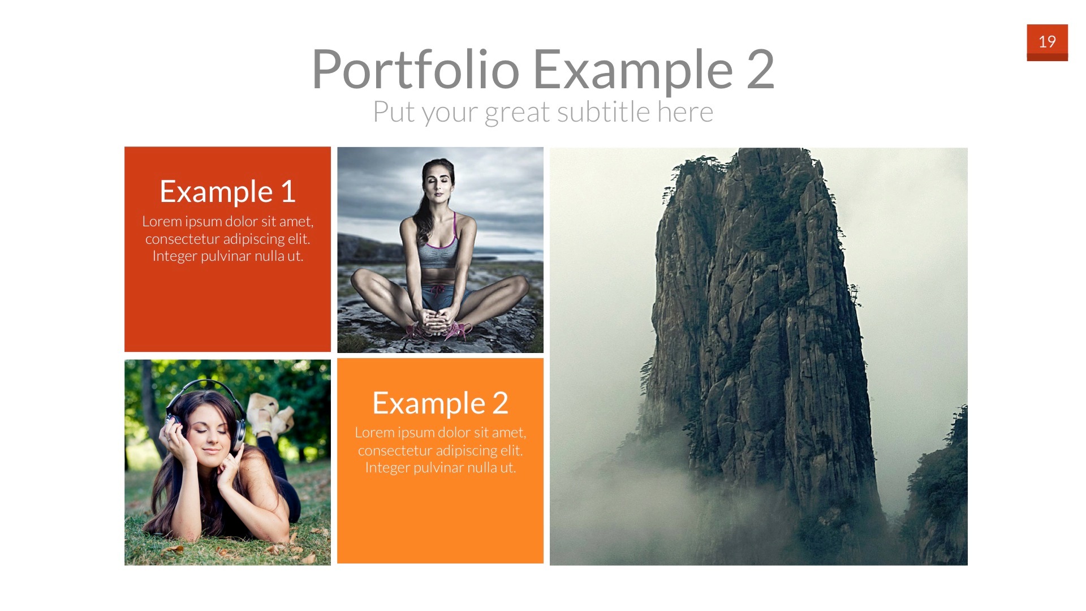Select the misty mountain rock photo
The width and height of the screenshot is (1086, 611).
click(x=759, y=356)
